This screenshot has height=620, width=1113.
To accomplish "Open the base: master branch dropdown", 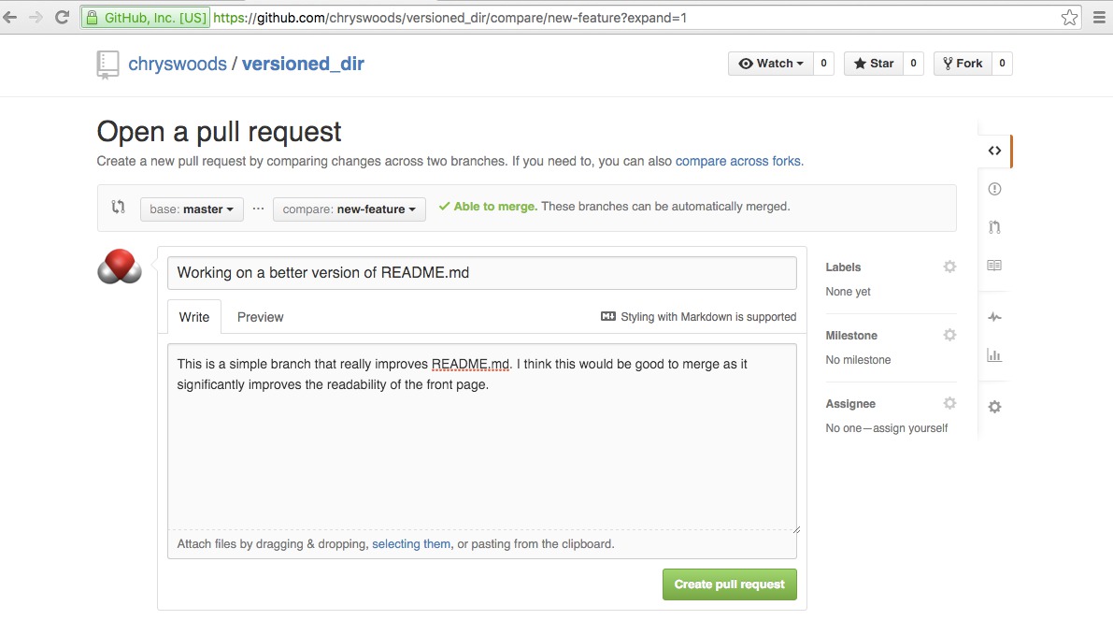I will tap(192, 209).
